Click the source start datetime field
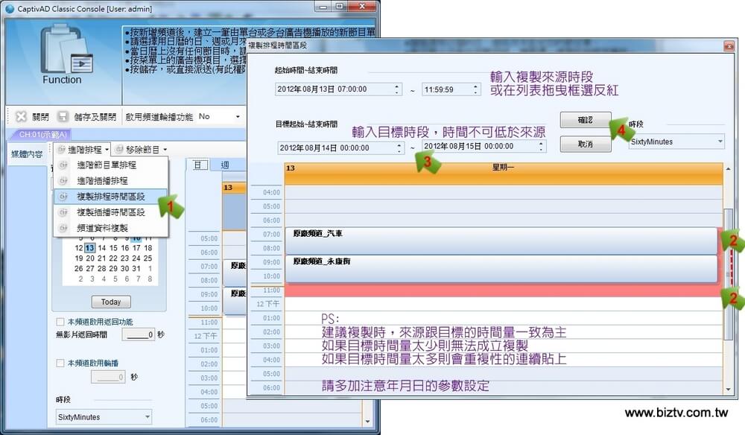Screen dimensions: 745x435 pos(333,89)
